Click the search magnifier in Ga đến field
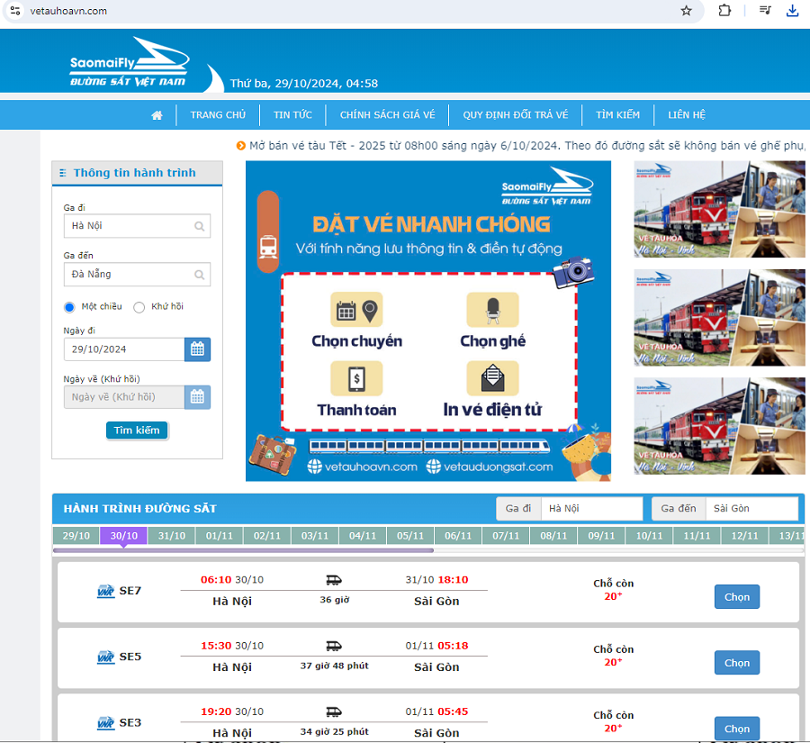Screen dimensions: 810x743 coord(199,275)
